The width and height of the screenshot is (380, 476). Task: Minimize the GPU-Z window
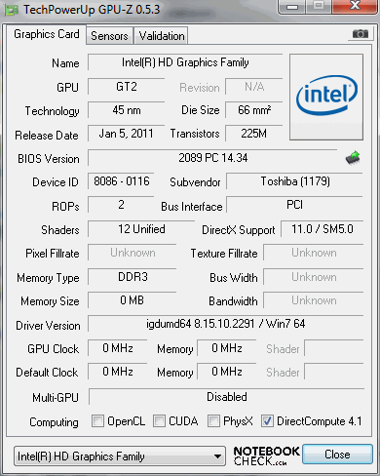tap(292, 7)
